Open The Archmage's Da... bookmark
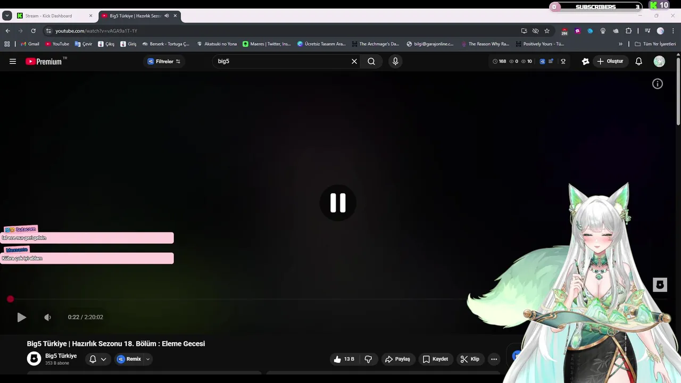Image resolution: width=681 pixels, height=383 pixels. (x=375, y=44)
